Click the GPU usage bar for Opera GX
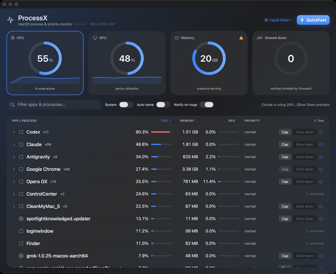This screenshot has height=274, width=336. pos(229,182)
